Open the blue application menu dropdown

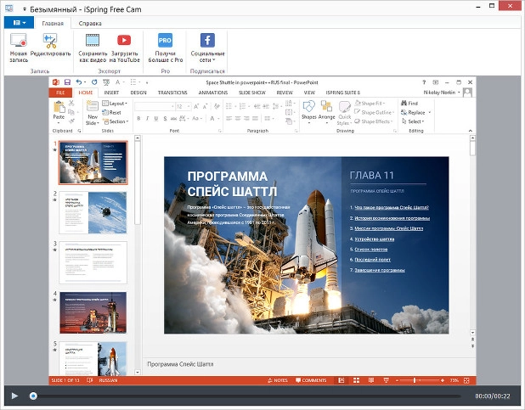[x=18, y=23]
